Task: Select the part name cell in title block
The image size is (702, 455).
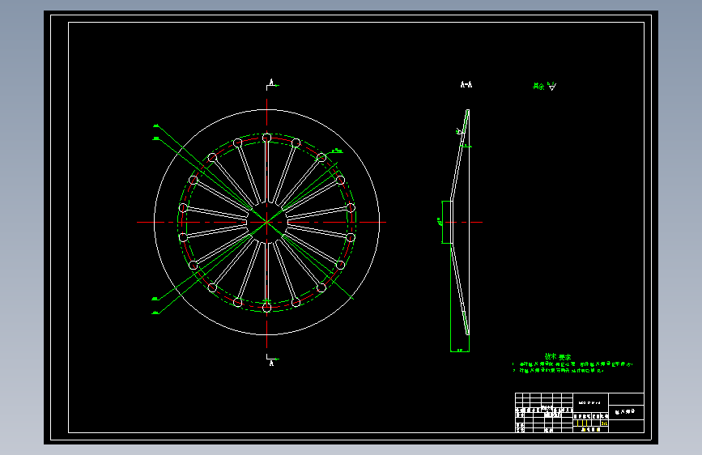Action: point(626,412)
